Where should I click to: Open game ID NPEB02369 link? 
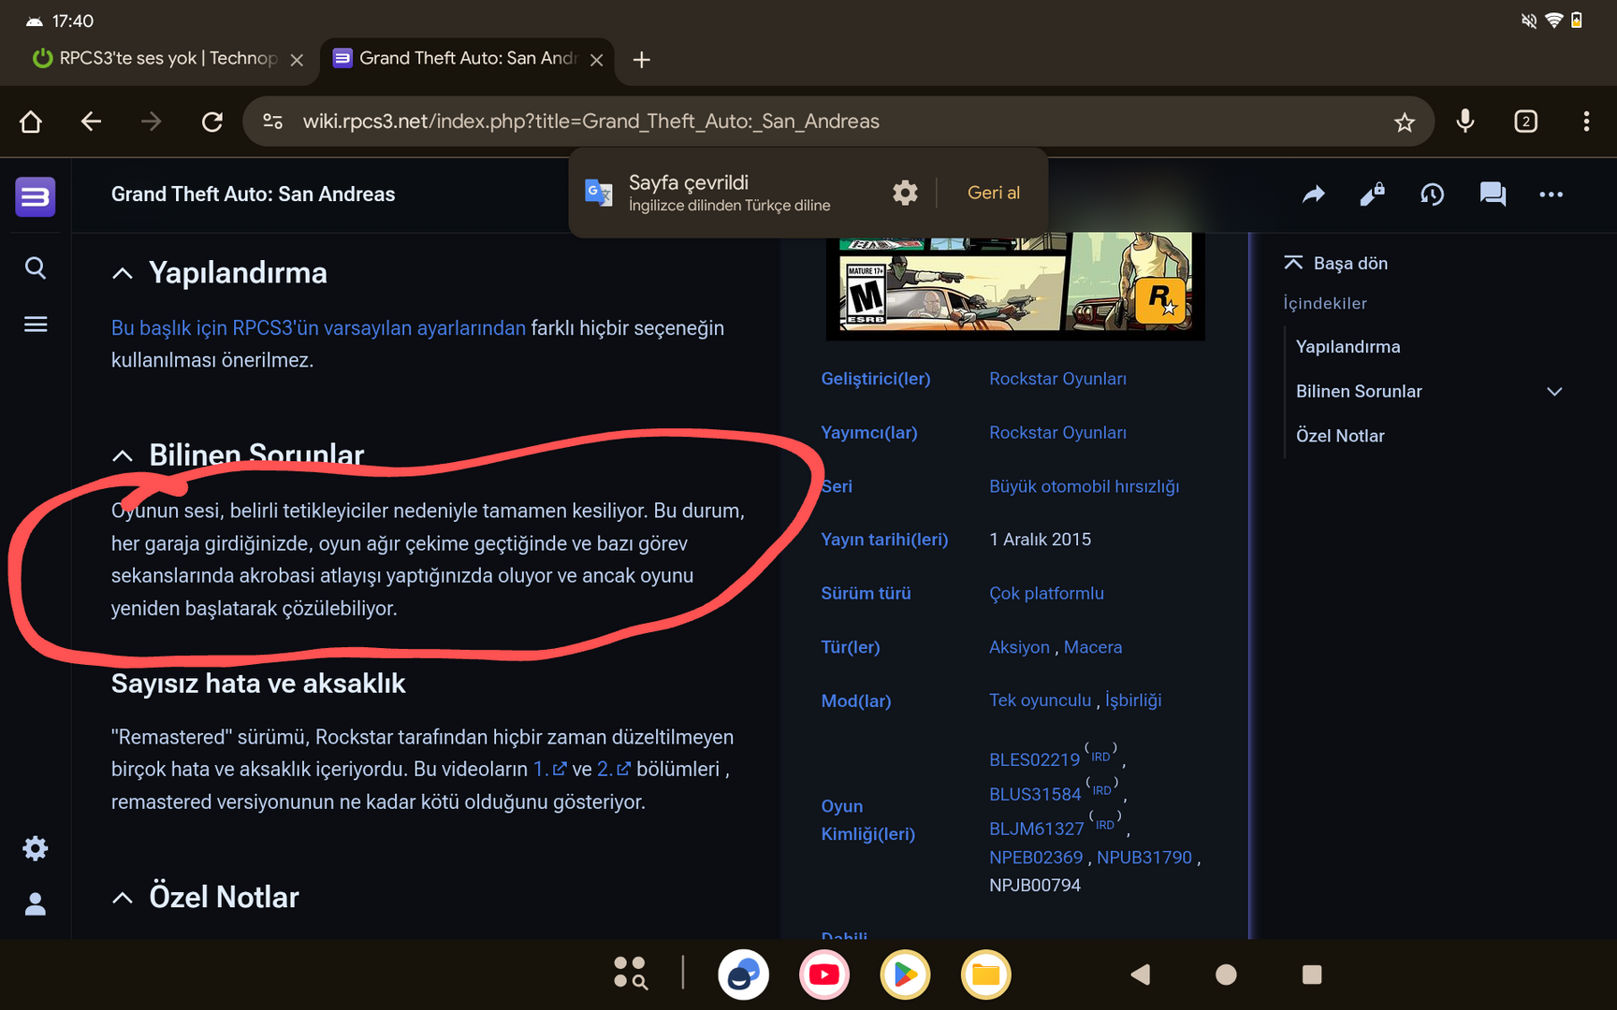click(1036, 858)
